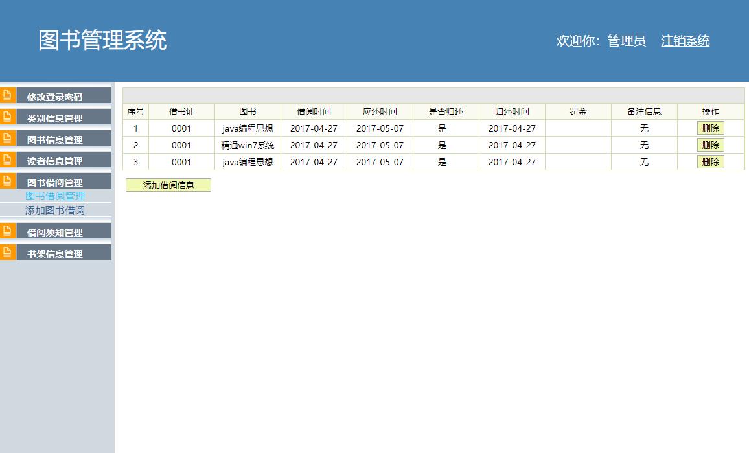The width and height of the screenshot is (749, 453).
Task: Delete the third borrow record
Action: pyautogui.click(x=711, y=161)
